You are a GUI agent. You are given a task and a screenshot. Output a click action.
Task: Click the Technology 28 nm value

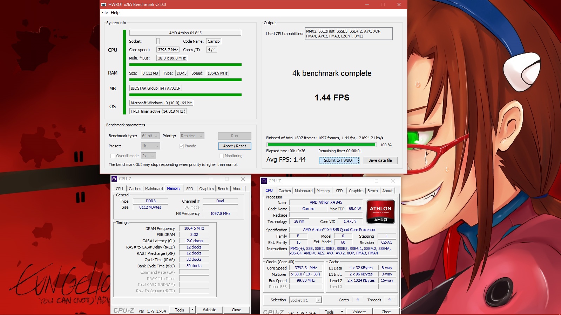tap(299, 221)
